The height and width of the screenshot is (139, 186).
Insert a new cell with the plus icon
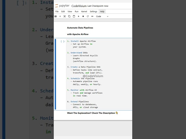[x=60, y=16]
